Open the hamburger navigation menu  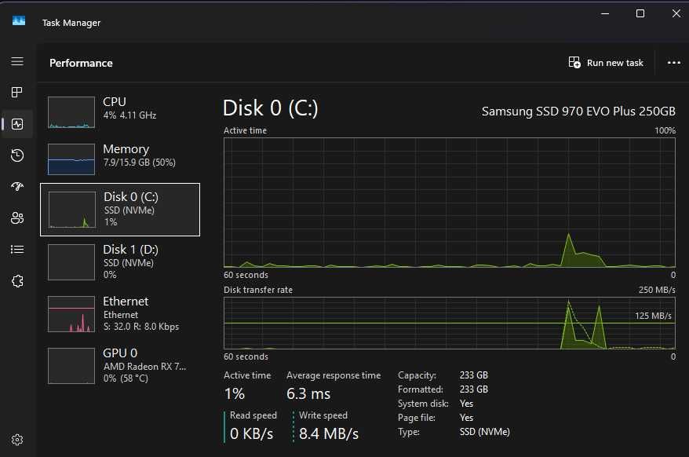coord(17,61)
